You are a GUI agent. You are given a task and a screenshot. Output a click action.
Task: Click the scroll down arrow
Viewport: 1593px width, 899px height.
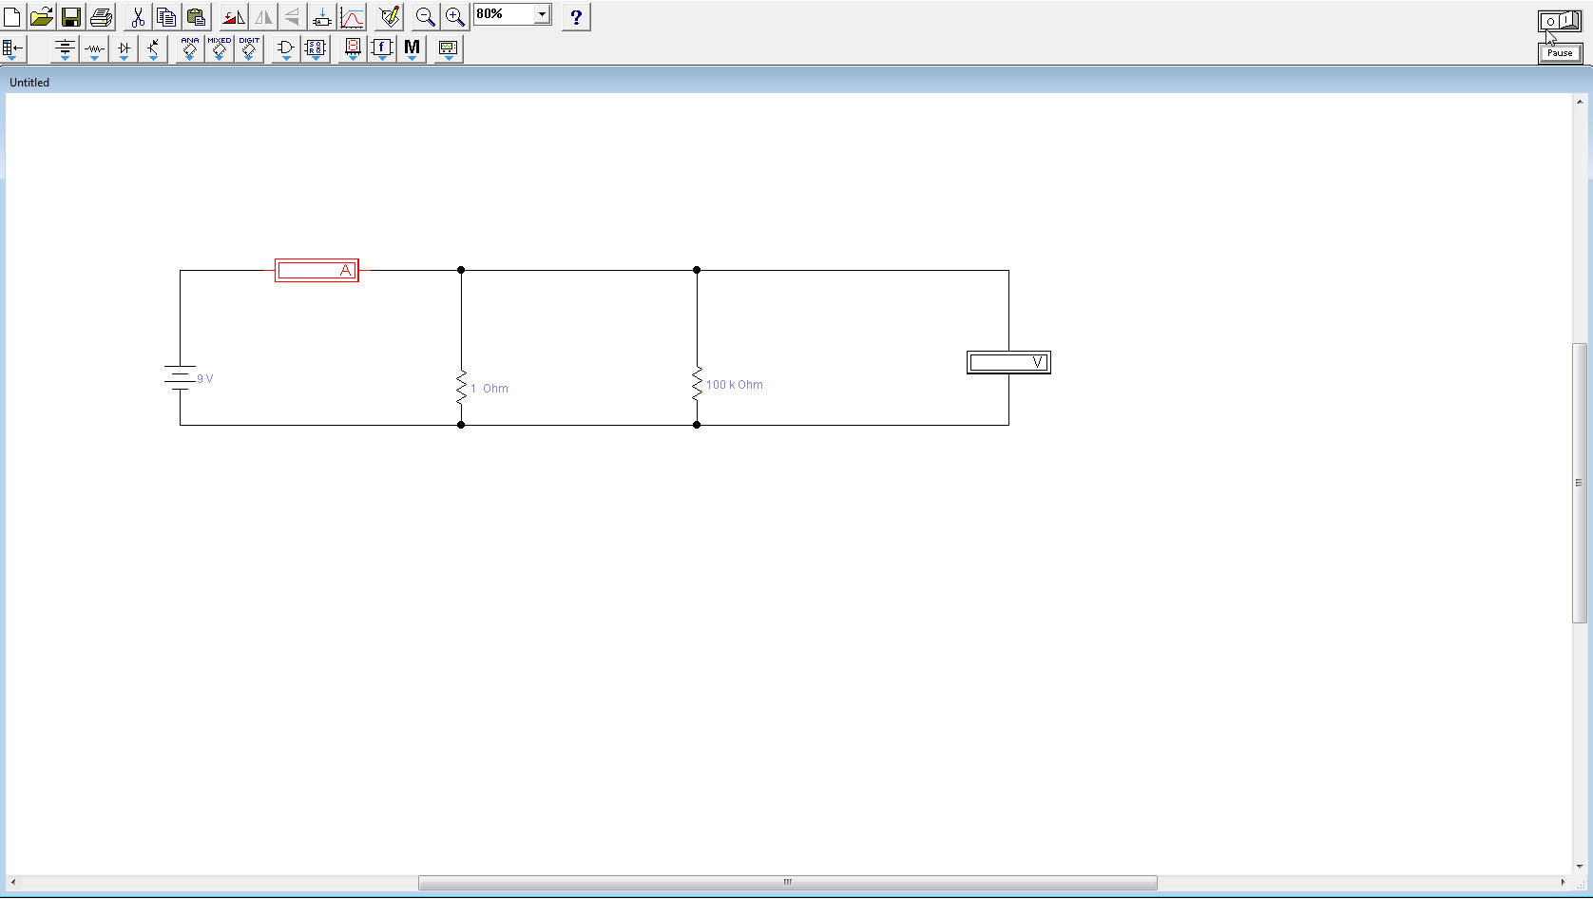coord(1579,866)
